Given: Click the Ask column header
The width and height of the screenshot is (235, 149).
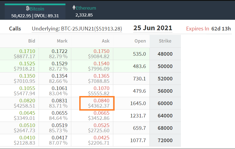Looking at the screenshot, I should (x=106, y=41).
